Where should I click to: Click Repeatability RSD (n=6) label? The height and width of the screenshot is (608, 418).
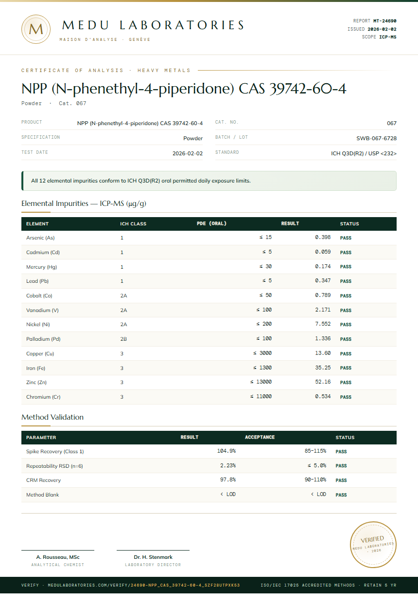click(54, 466)
